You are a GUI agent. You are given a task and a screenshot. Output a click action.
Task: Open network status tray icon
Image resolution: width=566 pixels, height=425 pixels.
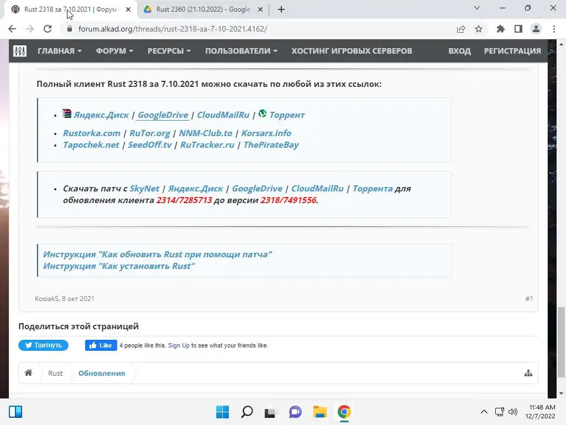pos(500,412)
